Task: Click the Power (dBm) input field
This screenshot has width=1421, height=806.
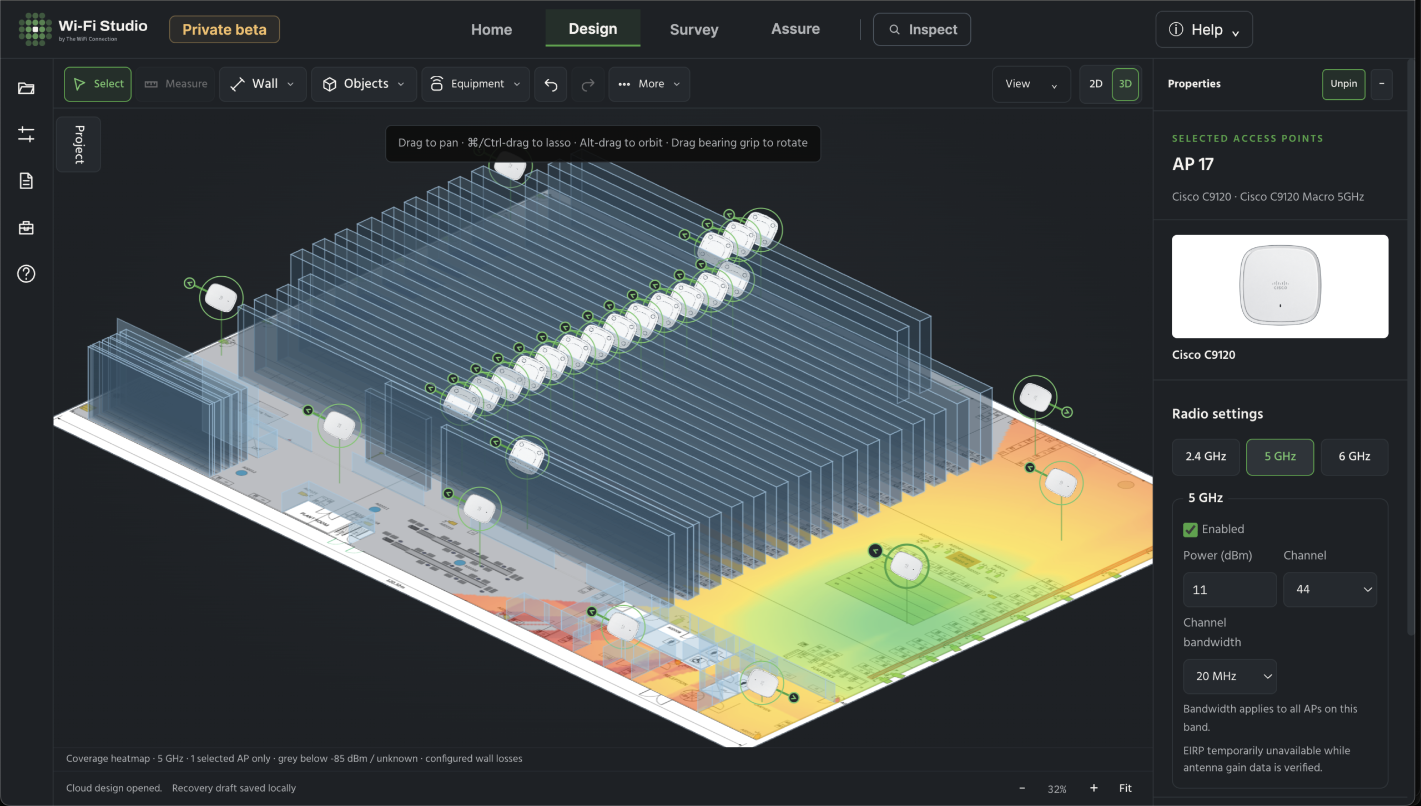Action: (x=1229, y=590)
